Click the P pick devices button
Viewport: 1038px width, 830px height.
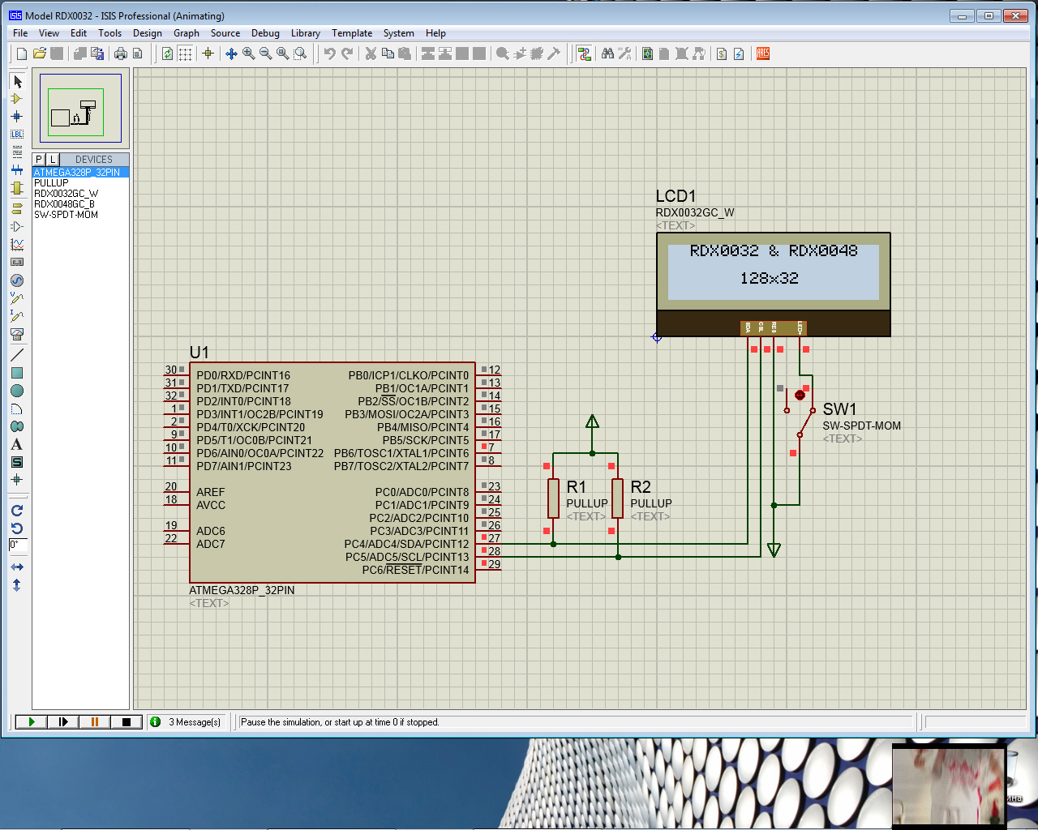[39, 160]
